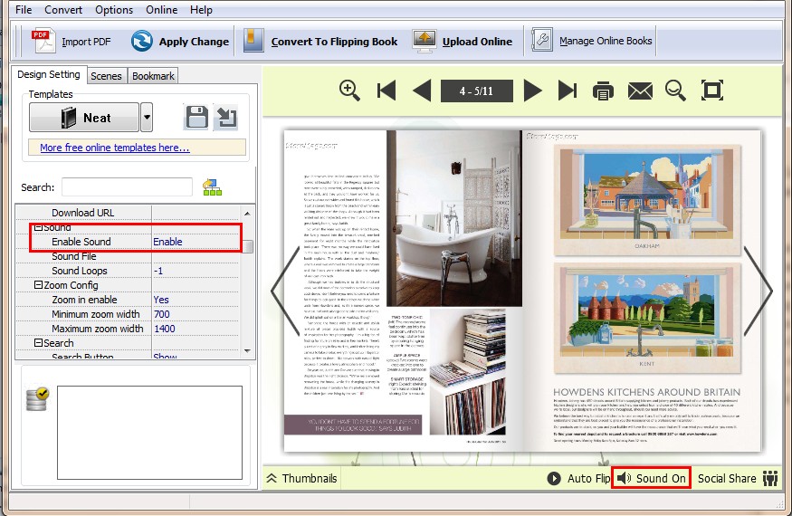This screenshot has height=516, width=792.
Task: Collapse the Sound settings group
Action: point(38,227)
